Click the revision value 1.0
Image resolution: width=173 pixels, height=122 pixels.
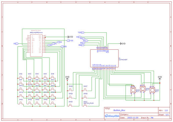point(166,110)
